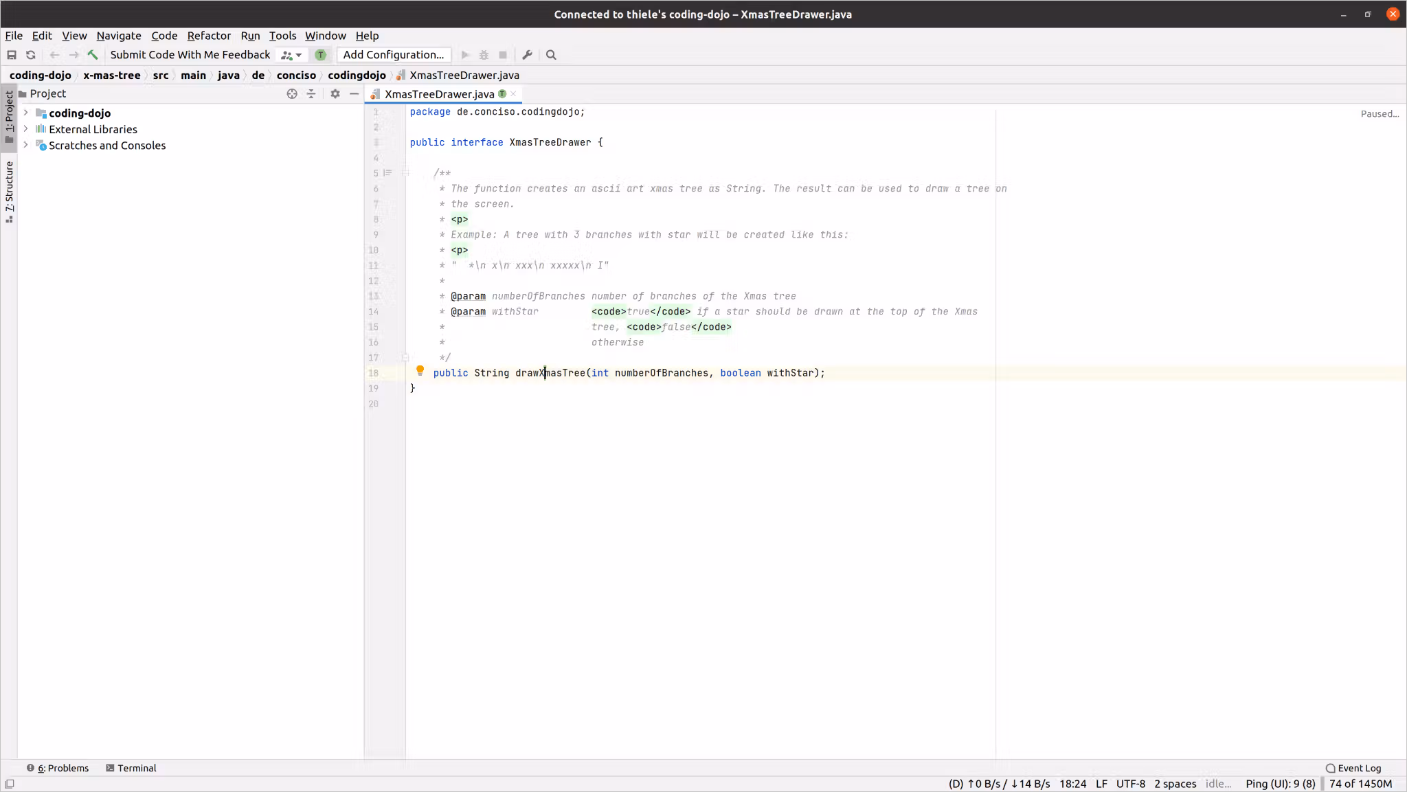
Task: Open the Refactor menu
Action: click(209, 36)
